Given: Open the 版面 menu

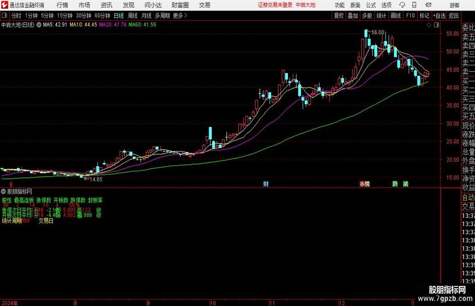Looking at the screenshot, I should [x=355, y=5].
